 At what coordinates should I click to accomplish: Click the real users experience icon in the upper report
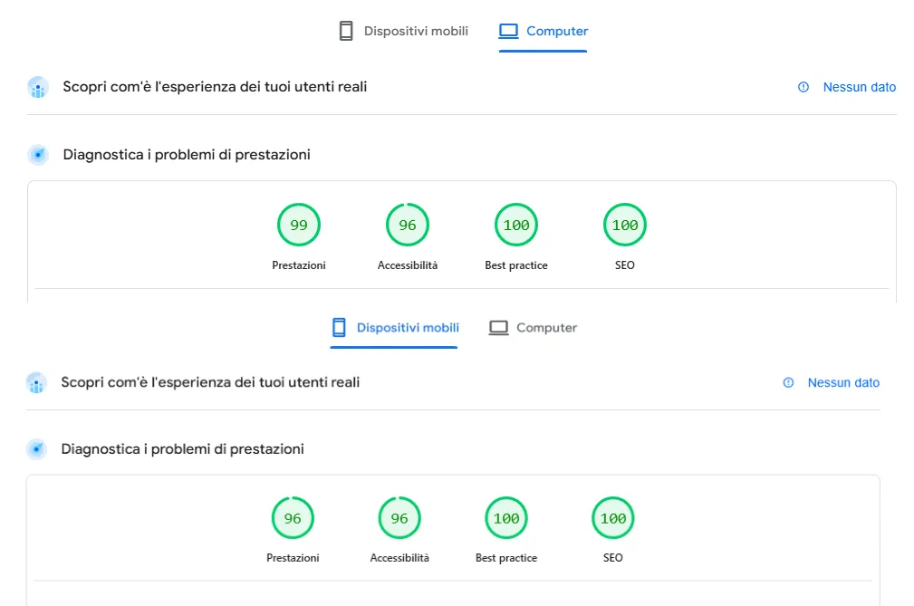[x=37, y=87]
